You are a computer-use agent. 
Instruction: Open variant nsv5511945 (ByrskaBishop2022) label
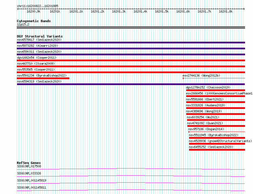point(213,135)
